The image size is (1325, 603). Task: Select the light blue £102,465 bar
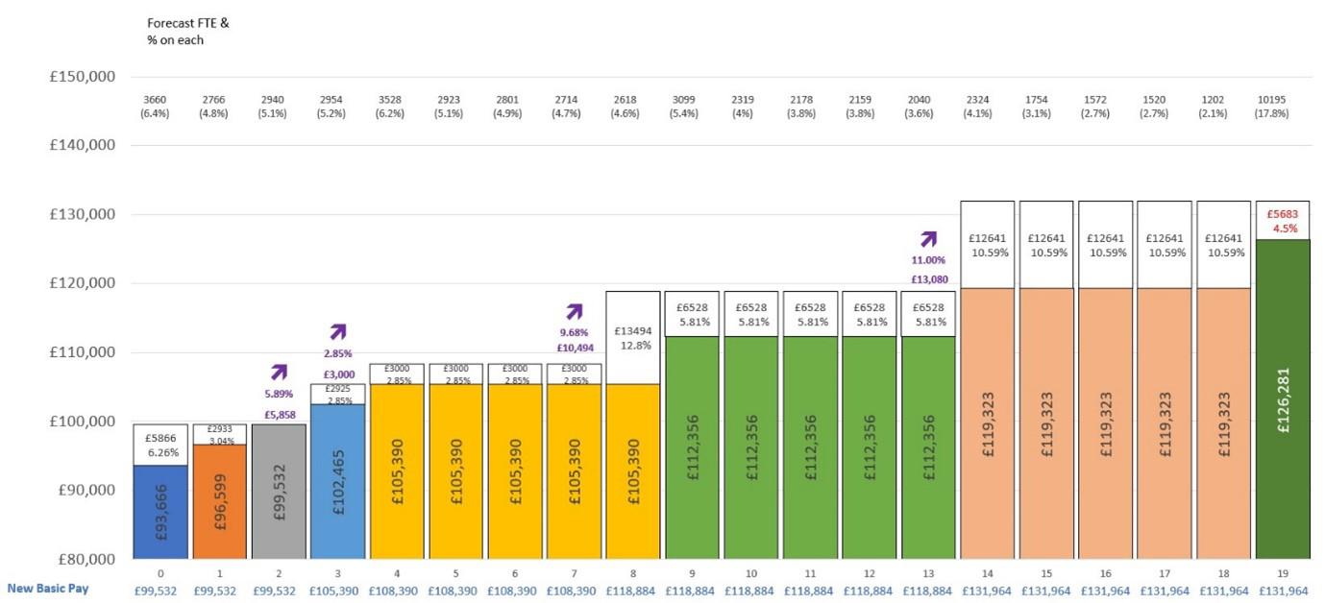pos(338,481)
